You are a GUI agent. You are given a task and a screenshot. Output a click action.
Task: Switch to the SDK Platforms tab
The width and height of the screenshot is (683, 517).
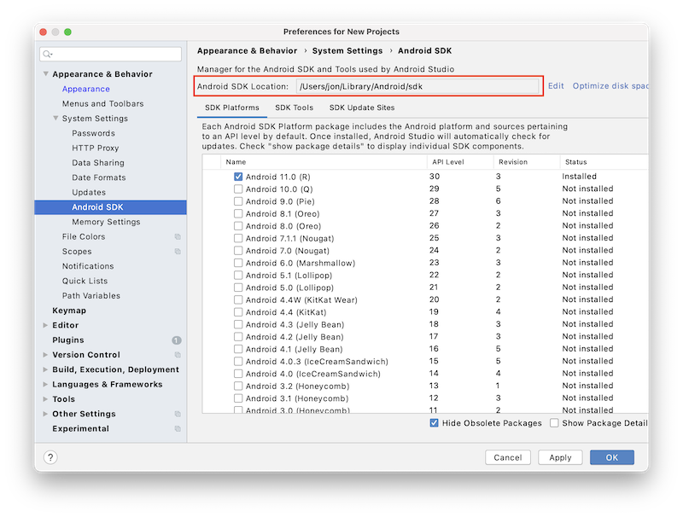(231, 107)
